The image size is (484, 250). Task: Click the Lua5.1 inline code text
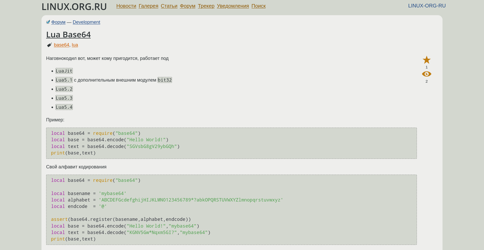[64, 80]
